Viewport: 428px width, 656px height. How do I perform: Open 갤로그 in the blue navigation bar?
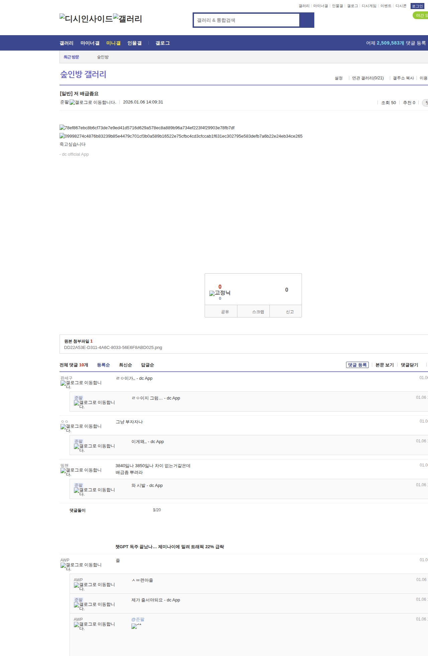(163, 43)
